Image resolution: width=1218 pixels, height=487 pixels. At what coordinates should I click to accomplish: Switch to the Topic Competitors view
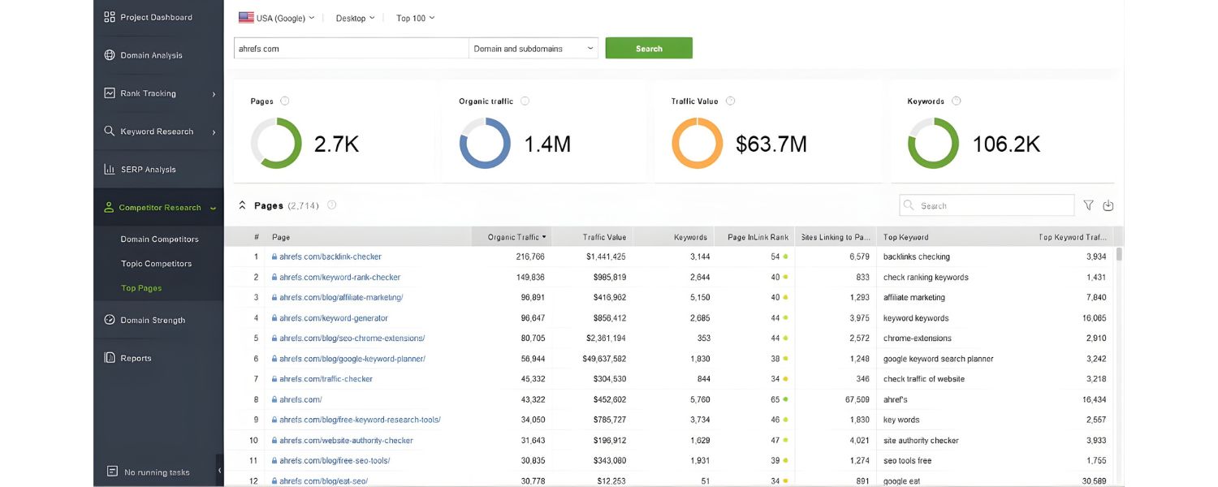tap(160, 263)
